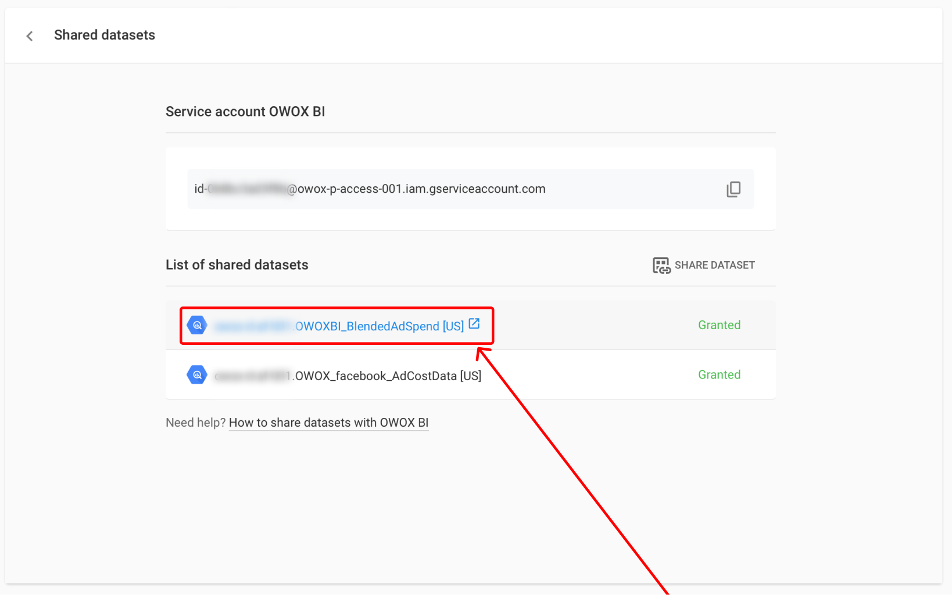The image size is (952, 595).
Task: Open How to share datasets with OWOX BI
Action: [x=328, y=423]
